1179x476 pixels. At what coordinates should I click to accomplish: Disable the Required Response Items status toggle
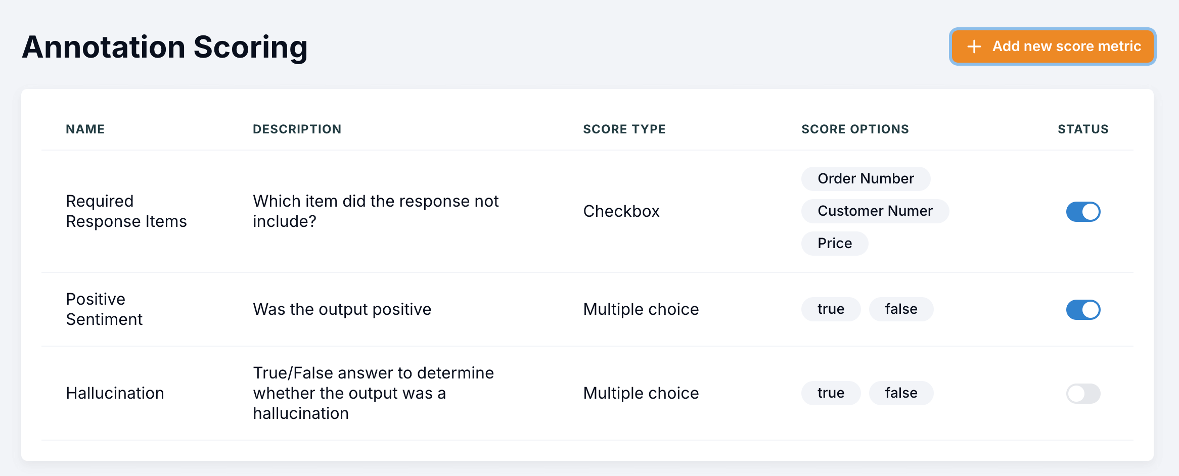tap(1083, 212)
